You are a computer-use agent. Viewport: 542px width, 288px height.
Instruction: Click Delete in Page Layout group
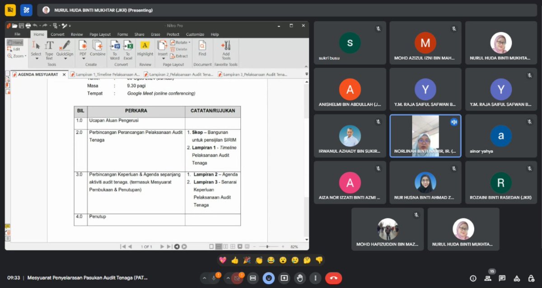pyautogui.click(x=179, y=49)
